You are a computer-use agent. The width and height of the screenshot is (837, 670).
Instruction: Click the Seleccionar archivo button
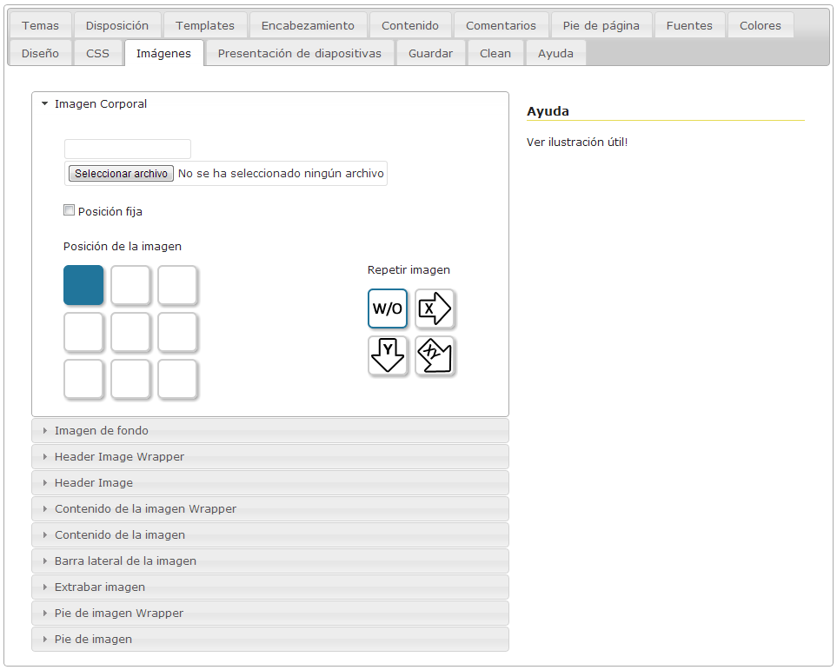click(121, 174)
